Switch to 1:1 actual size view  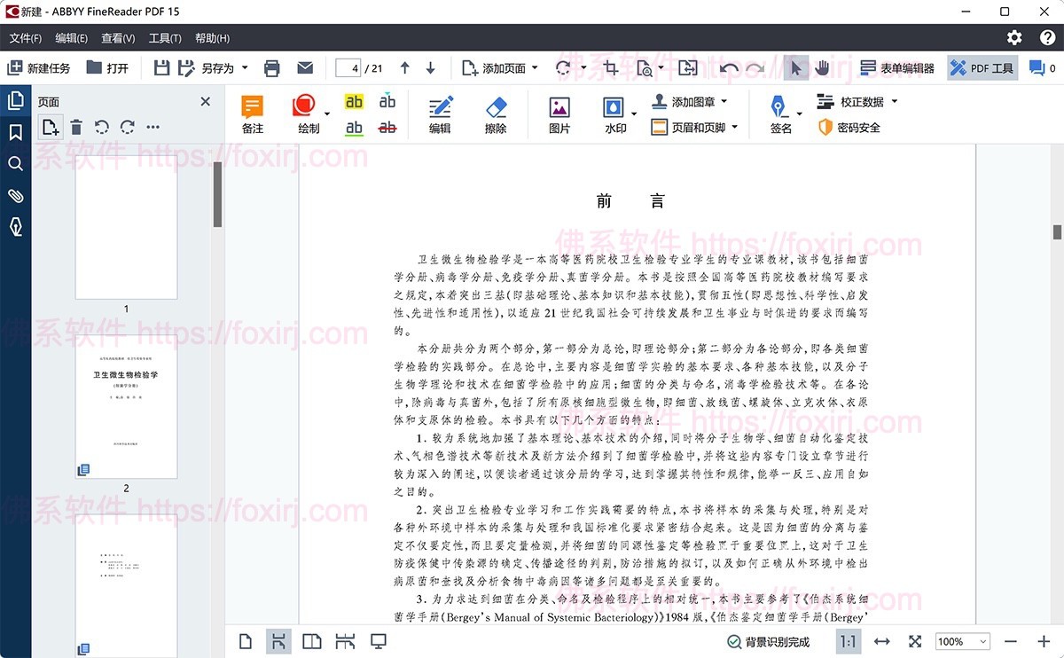tap(848, 641)
